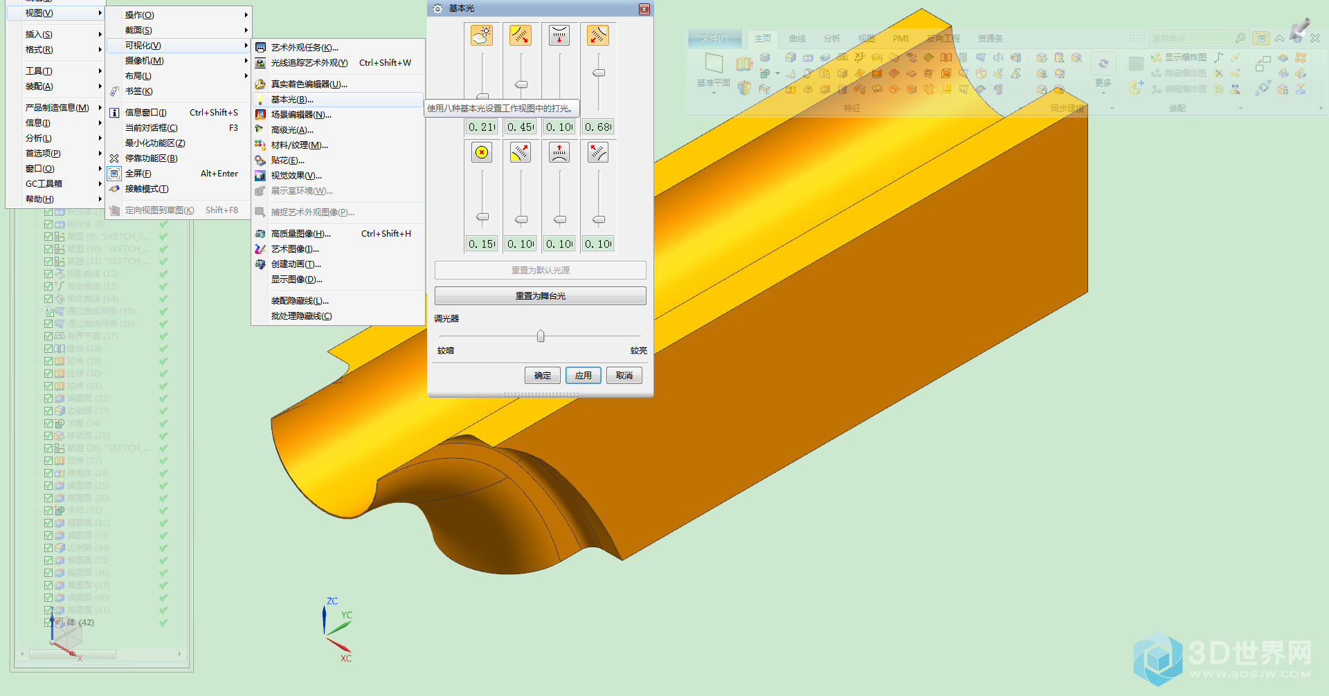Toggle the lower-right directional light icon
The width and height of the screenshot is (1329, 696).
tap(598, 152)
